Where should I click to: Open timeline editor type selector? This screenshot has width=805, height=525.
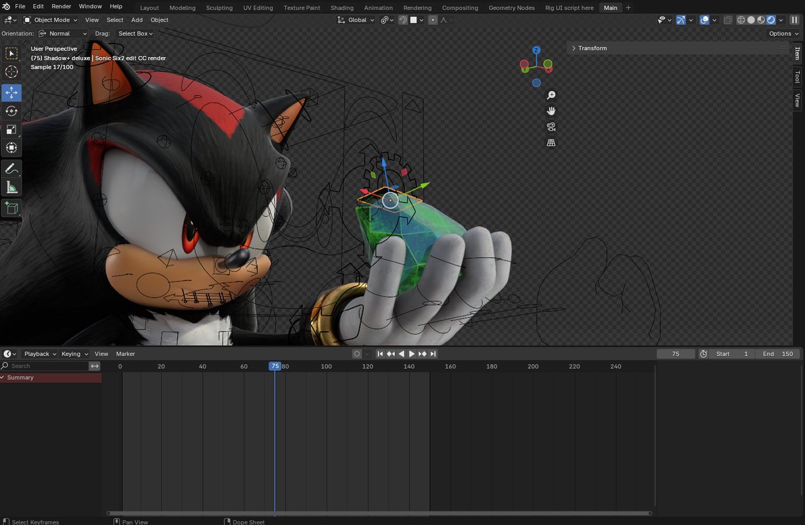10,354
